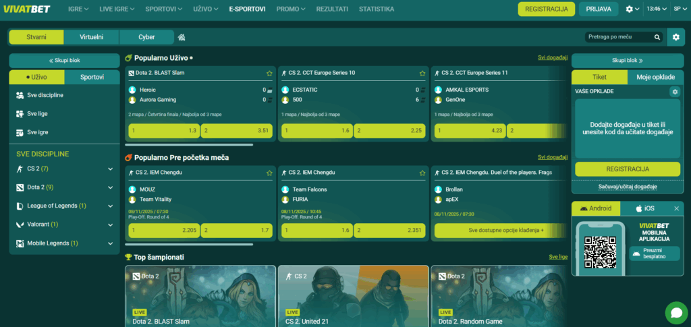This screenshot has height=327, width=691.
Task: Click the home icon beside Cyber tab
Action: point(182,37)
